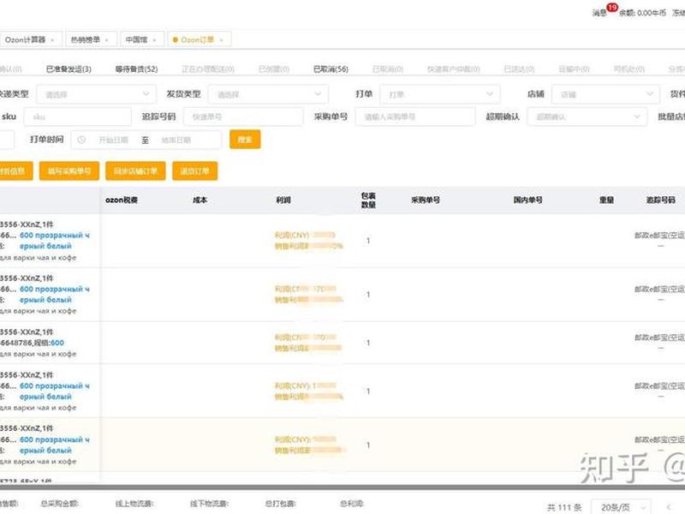Click the 重量 column header

click(606, 200)
